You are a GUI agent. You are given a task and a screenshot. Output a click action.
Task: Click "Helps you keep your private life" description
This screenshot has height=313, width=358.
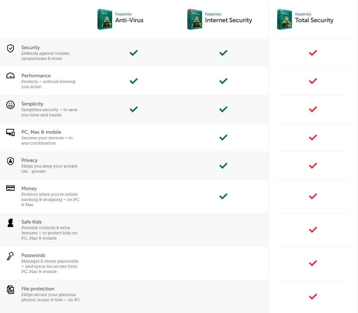[49, 169]
